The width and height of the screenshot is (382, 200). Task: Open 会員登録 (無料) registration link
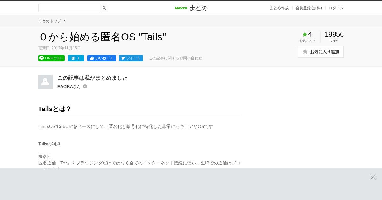[x=308, y=8]
